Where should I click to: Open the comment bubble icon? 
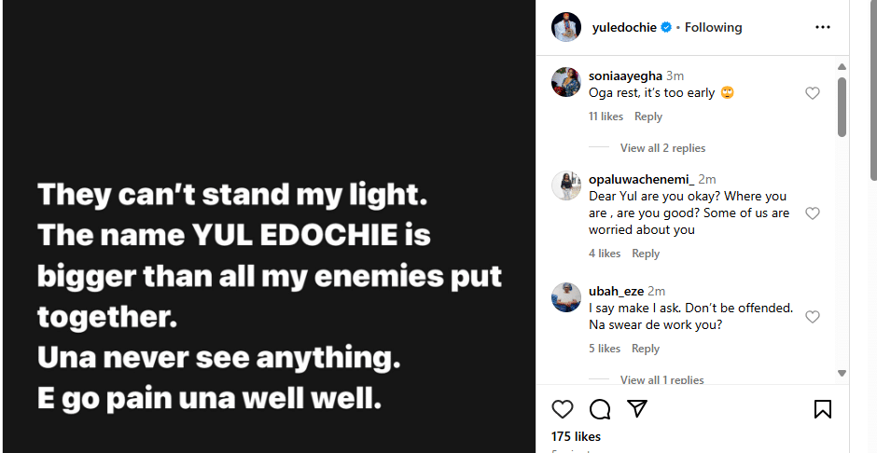(x=600, y=409)
